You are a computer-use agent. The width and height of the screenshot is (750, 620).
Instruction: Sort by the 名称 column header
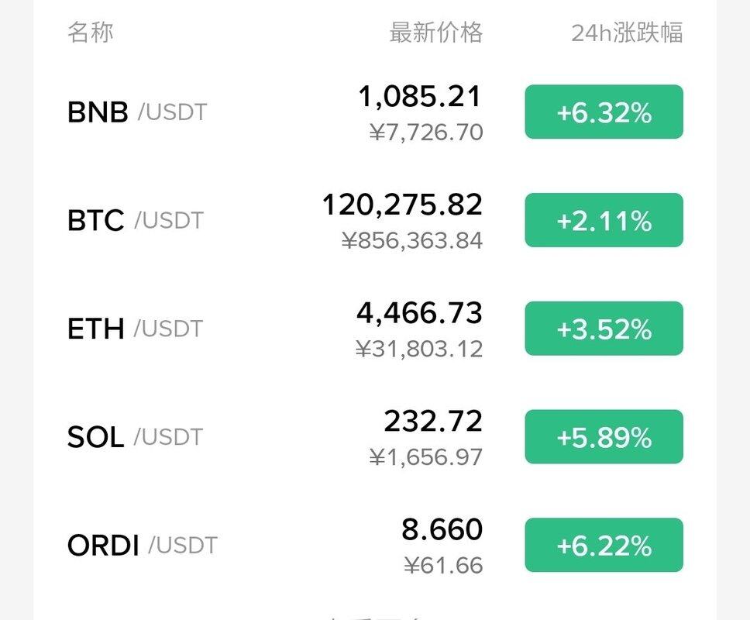tap(91, 33)
